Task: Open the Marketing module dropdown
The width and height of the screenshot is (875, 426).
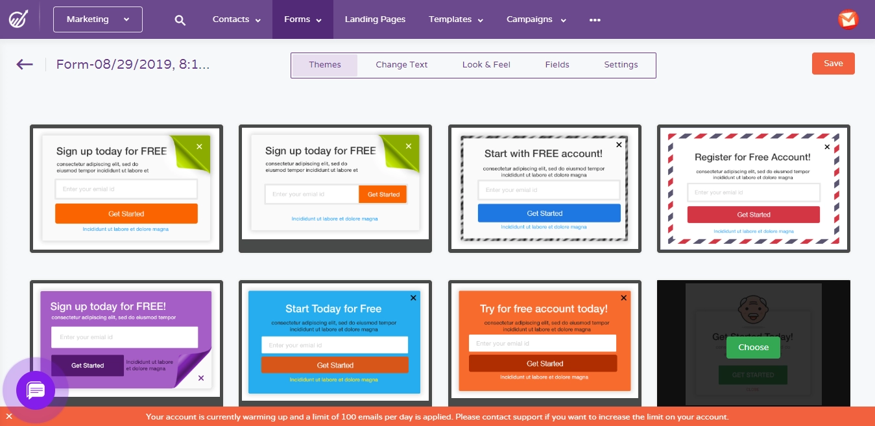Action: pyautogui.click(x=97, y=19)
